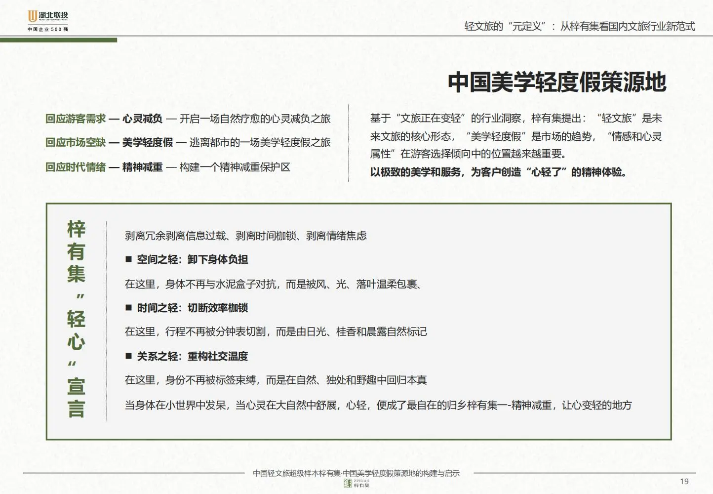Screen dimensions: 713x494
Task: Click the green text 回应时代情绪
Action: (76, 167)
